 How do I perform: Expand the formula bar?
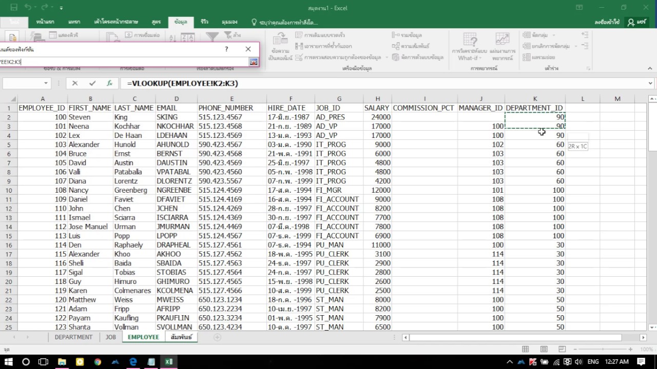650,83
